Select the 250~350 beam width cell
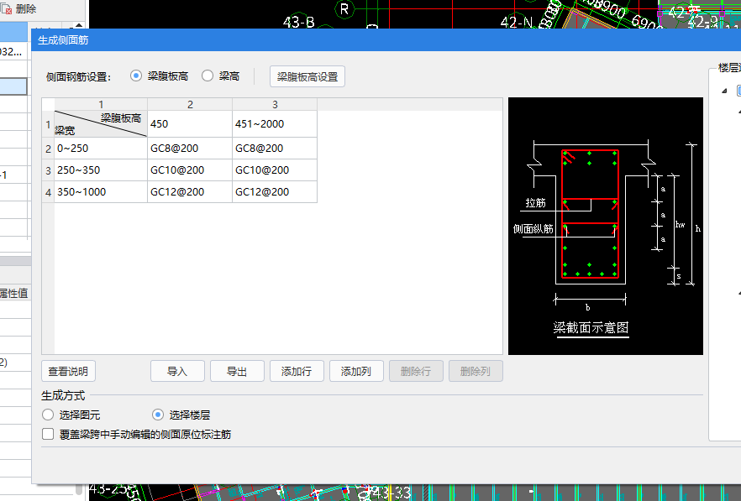The height and width of the screenshot is (501, 741). tap(101, 170)
